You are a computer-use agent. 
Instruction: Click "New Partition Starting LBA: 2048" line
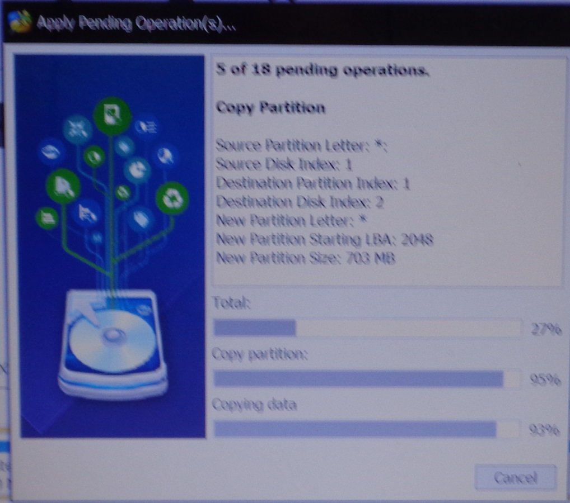[325, 239]
